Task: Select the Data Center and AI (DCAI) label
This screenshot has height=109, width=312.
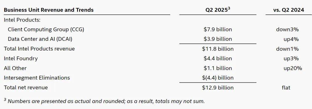Action: [x=40, y=39]
